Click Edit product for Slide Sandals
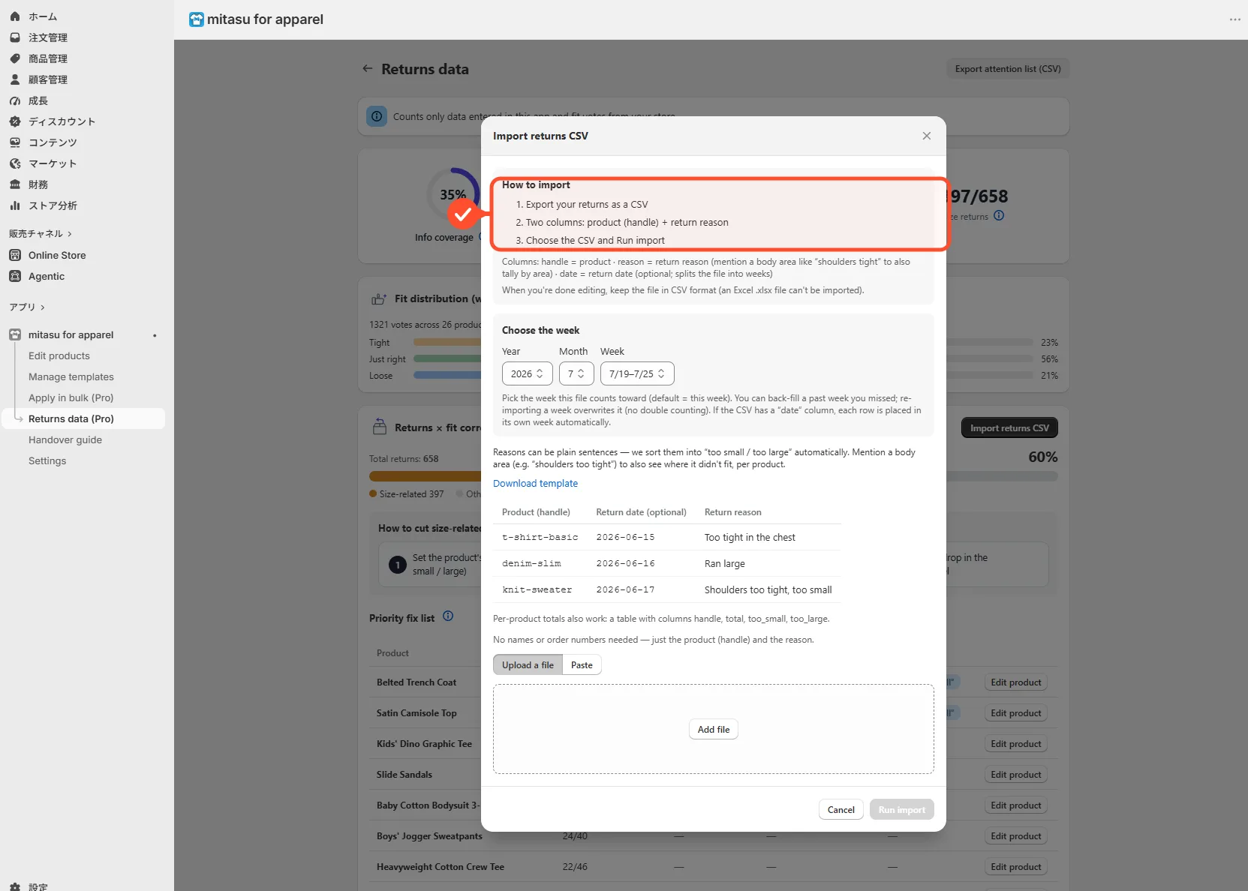Screen dimensions: 1248x891 click(x=1016, y=775)
